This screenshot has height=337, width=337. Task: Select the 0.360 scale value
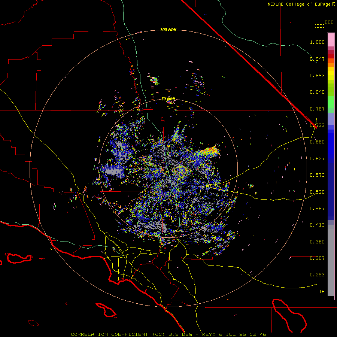tap(317, 242)
